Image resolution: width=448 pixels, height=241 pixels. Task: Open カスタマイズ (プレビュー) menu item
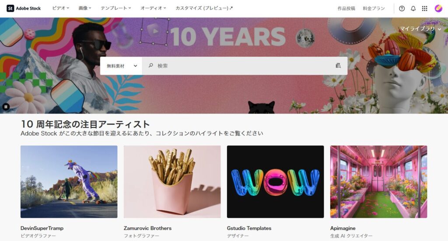click(204, 8)
